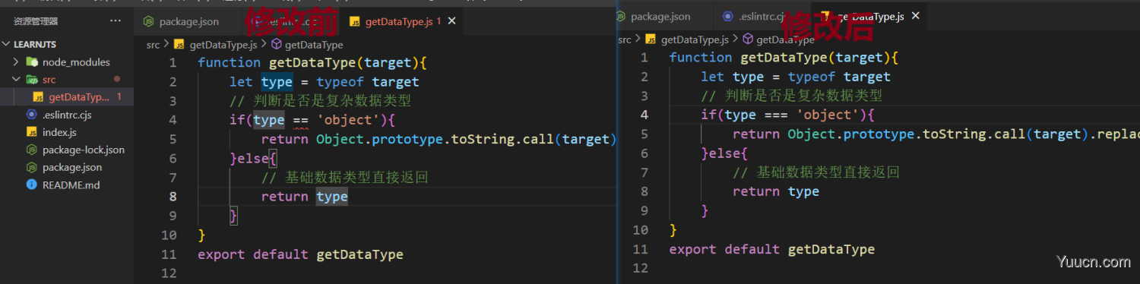Image resolution: width=1140 pixels, height=284 pixels.
Task: Click '}else{' on left editor line 6
Action: click(253, 159)
